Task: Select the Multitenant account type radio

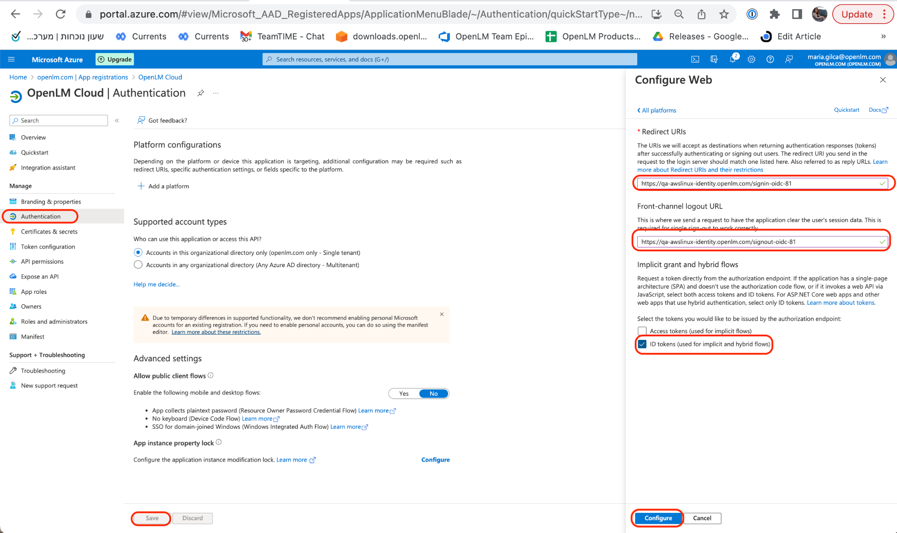Action: coord(138,265)
